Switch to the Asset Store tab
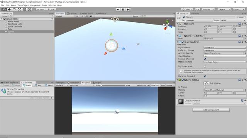 [86, 14]
